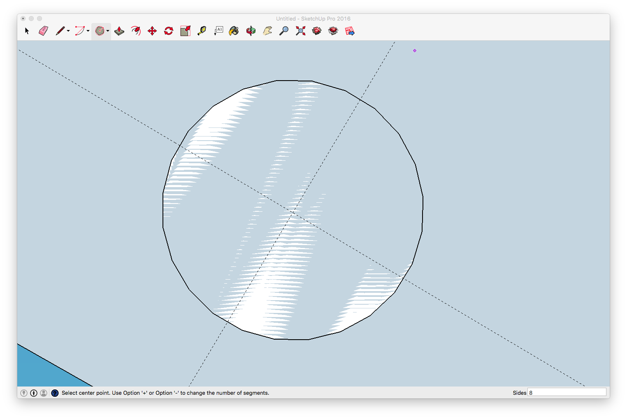Viewport: 627px width, 419px height.
Task: Select the Polygon shape tool
Action: click(99, 31)
